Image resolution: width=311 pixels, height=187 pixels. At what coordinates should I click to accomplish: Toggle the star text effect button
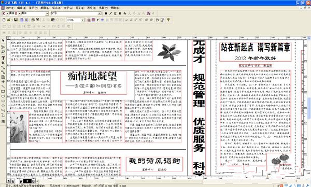[125, 13]
